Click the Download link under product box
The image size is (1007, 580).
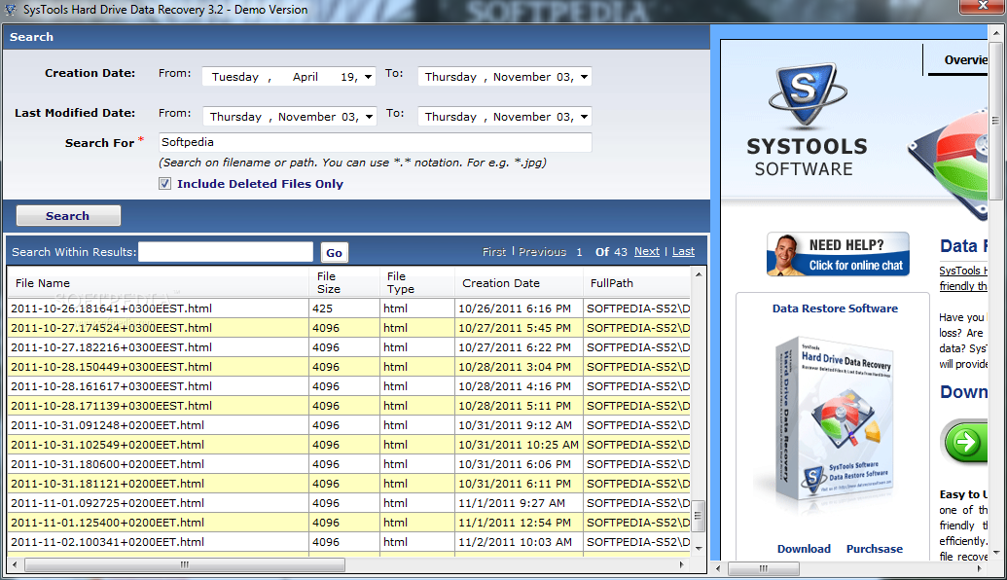click(804, 549)
